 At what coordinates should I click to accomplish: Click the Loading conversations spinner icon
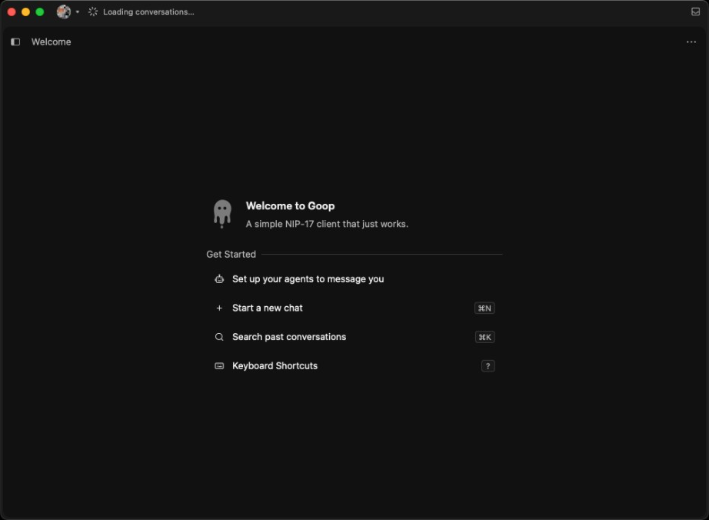93,12
